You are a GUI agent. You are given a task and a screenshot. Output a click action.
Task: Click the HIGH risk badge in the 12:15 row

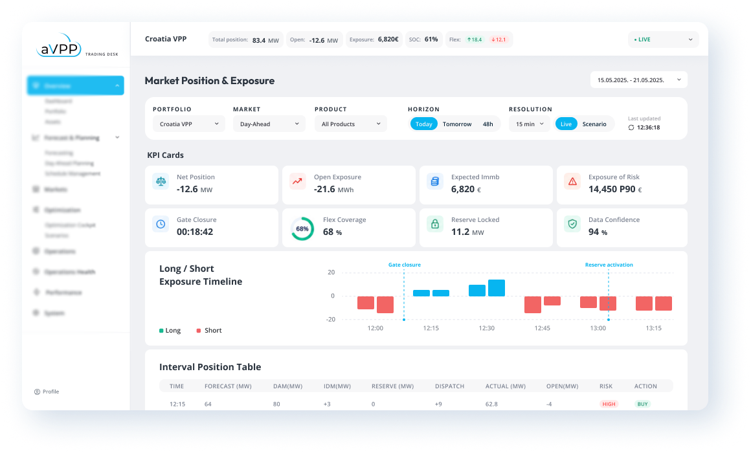point(609,404)
